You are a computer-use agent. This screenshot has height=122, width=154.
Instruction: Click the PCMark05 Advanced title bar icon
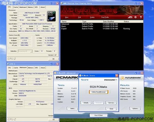pyautogui.click(x=55, y=73)
